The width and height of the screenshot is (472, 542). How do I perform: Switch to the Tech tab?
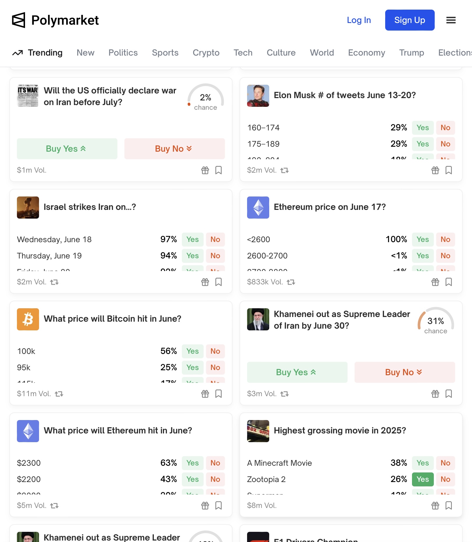pos(243,53)
